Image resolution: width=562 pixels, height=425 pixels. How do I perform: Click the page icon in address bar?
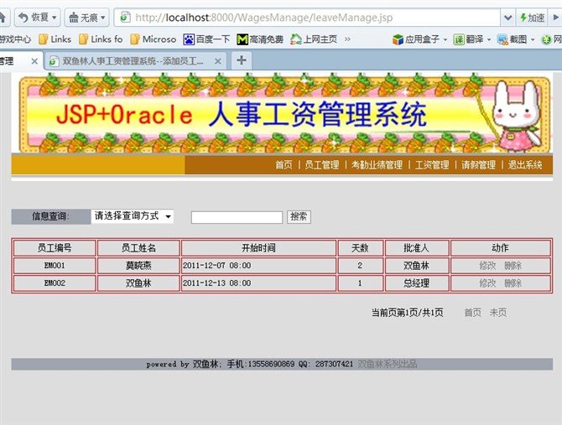point(125,18)
